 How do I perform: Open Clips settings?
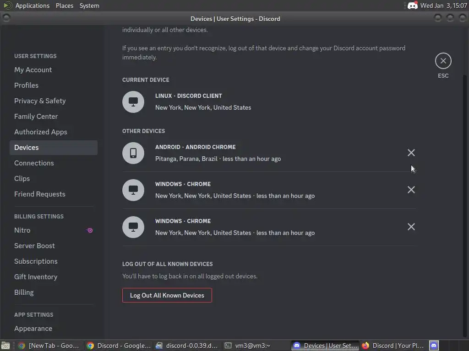click(x=54, y=179)
